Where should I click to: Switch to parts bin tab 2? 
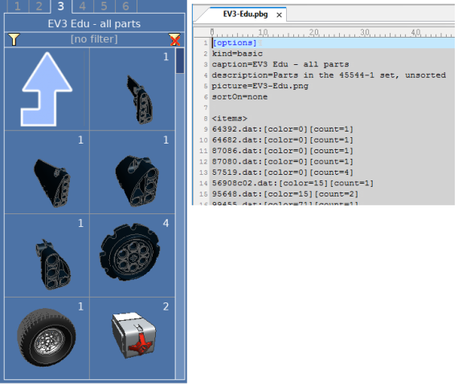[x=39, y=6]
